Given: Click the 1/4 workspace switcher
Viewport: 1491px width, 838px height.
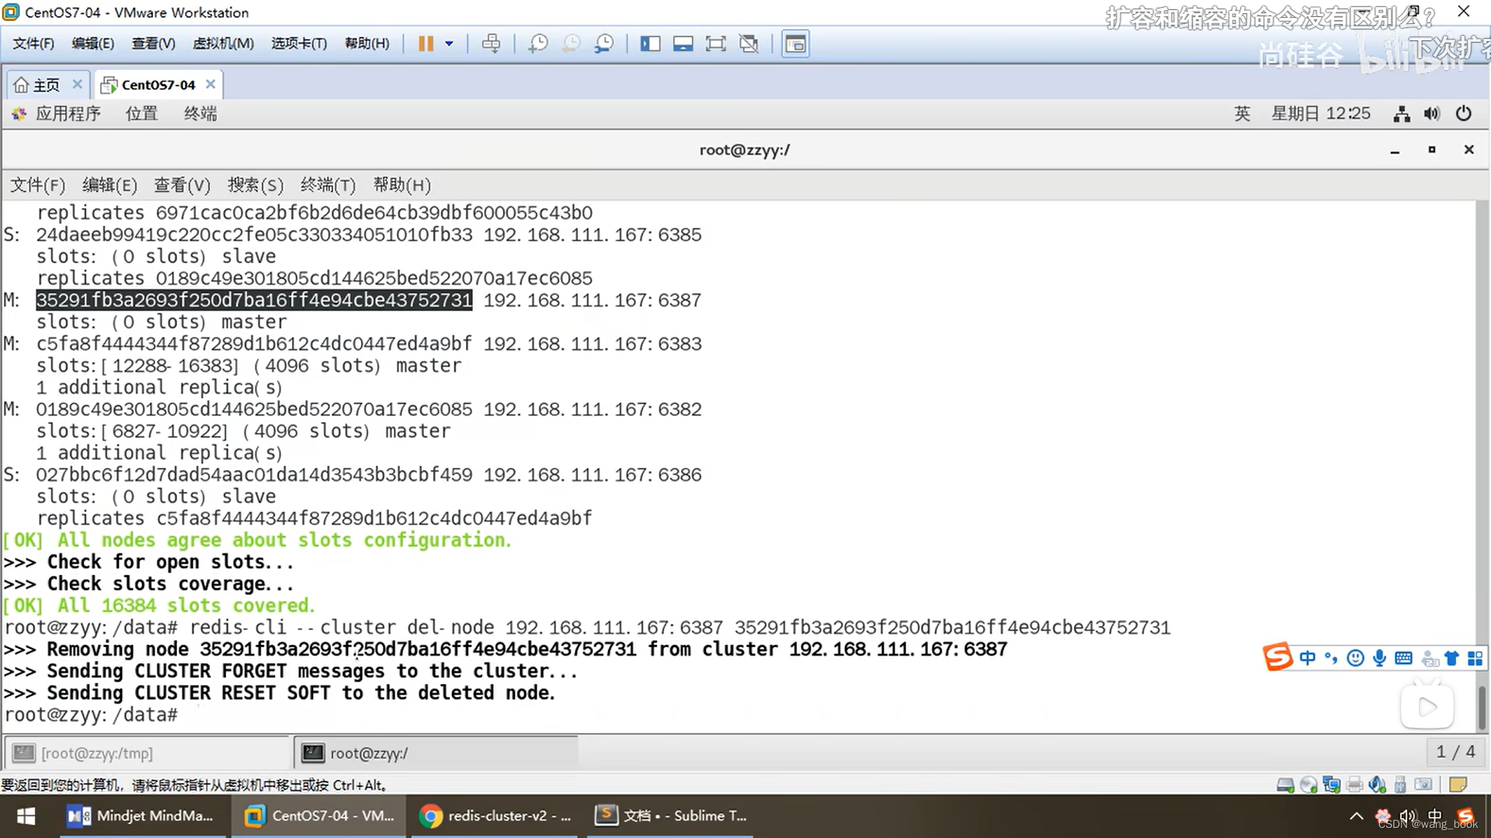Looking at the screenshot, I should pyautogui.click(x=1455, y=752).
